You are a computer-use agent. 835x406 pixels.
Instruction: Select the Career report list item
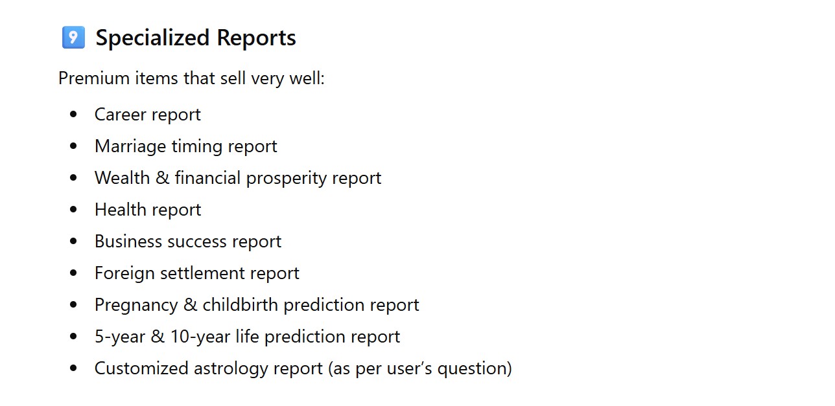point(147,115)
